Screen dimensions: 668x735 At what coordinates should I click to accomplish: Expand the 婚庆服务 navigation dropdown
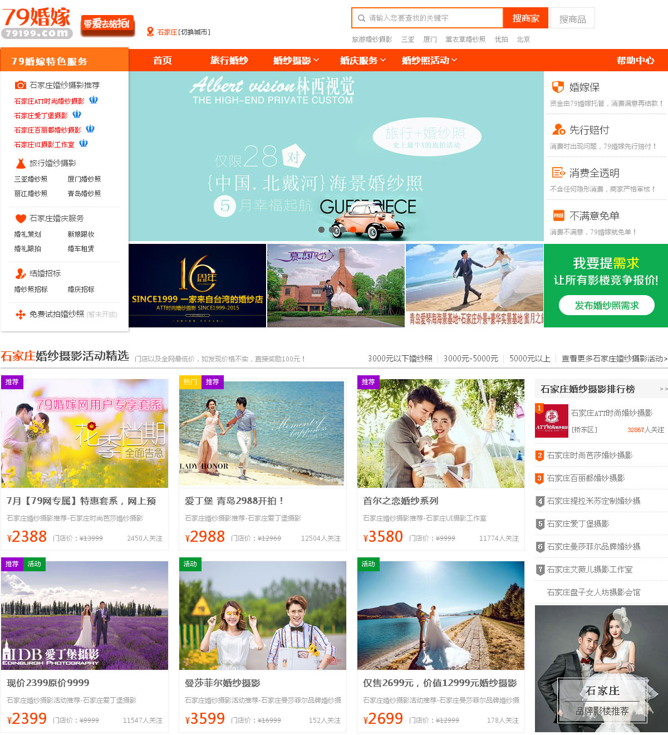click(x=363, y=60)
